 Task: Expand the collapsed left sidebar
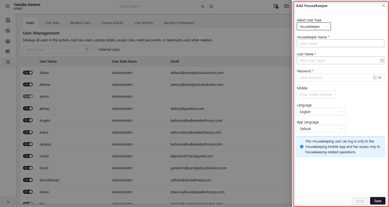[x=8, y=202]
